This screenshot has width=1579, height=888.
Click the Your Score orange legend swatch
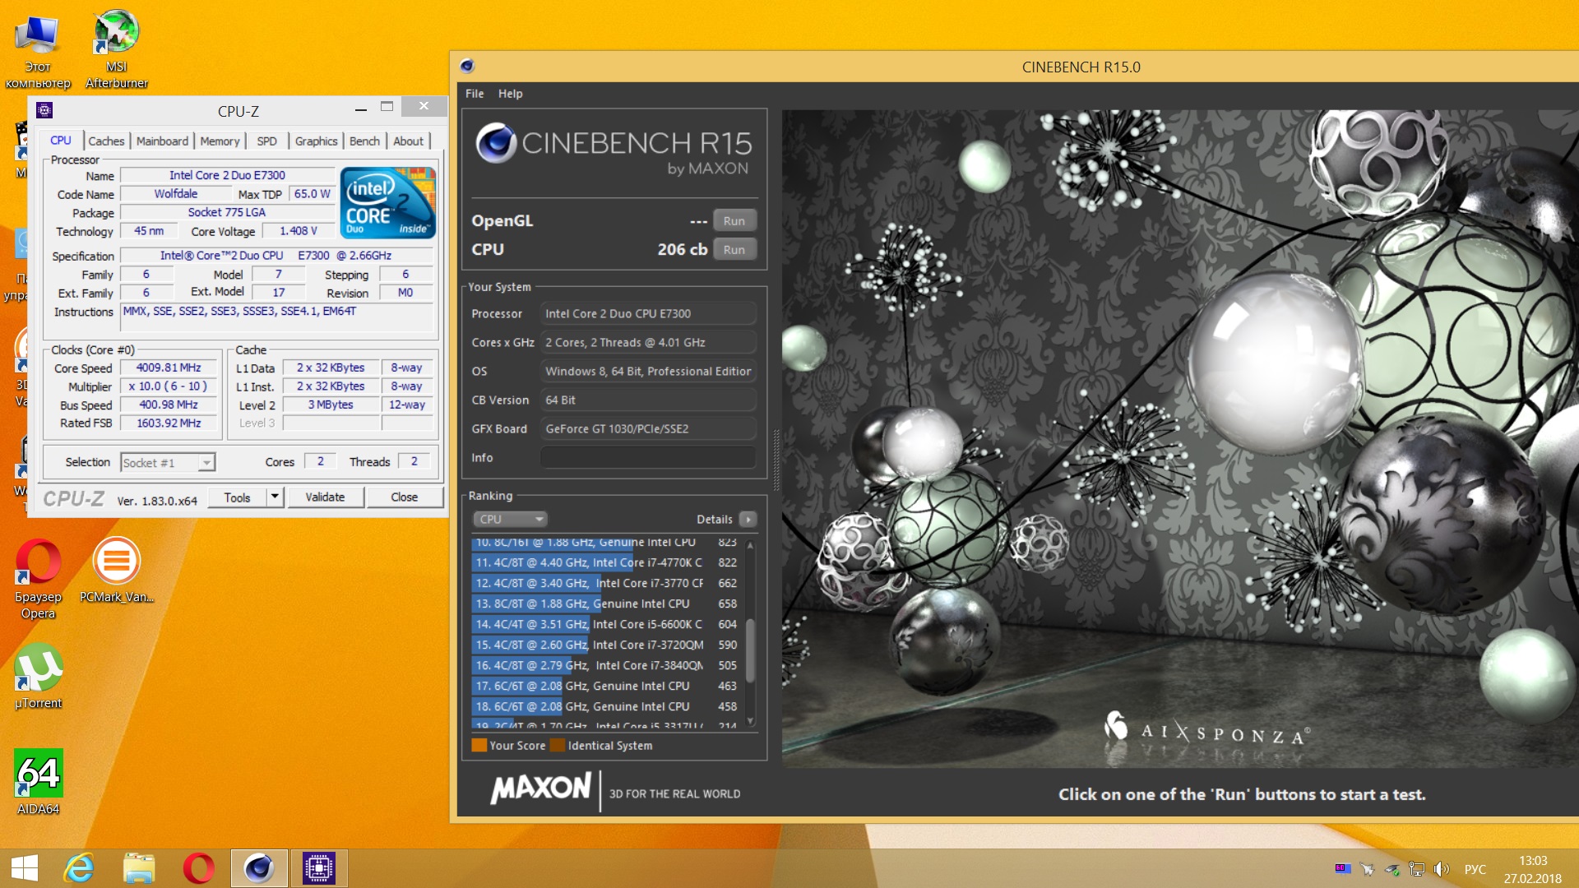coord(479,745)
